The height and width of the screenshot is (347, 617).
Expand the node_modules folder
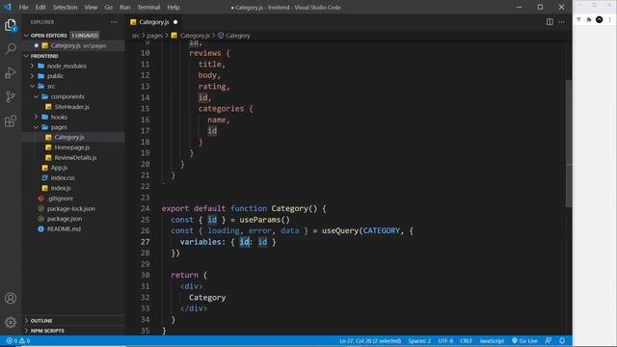pos(67,67)
